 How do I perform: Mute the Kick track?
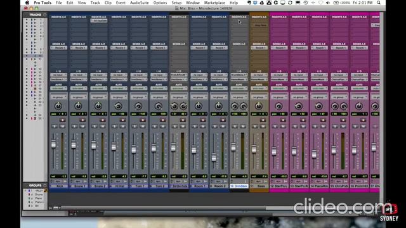[62, 127]
